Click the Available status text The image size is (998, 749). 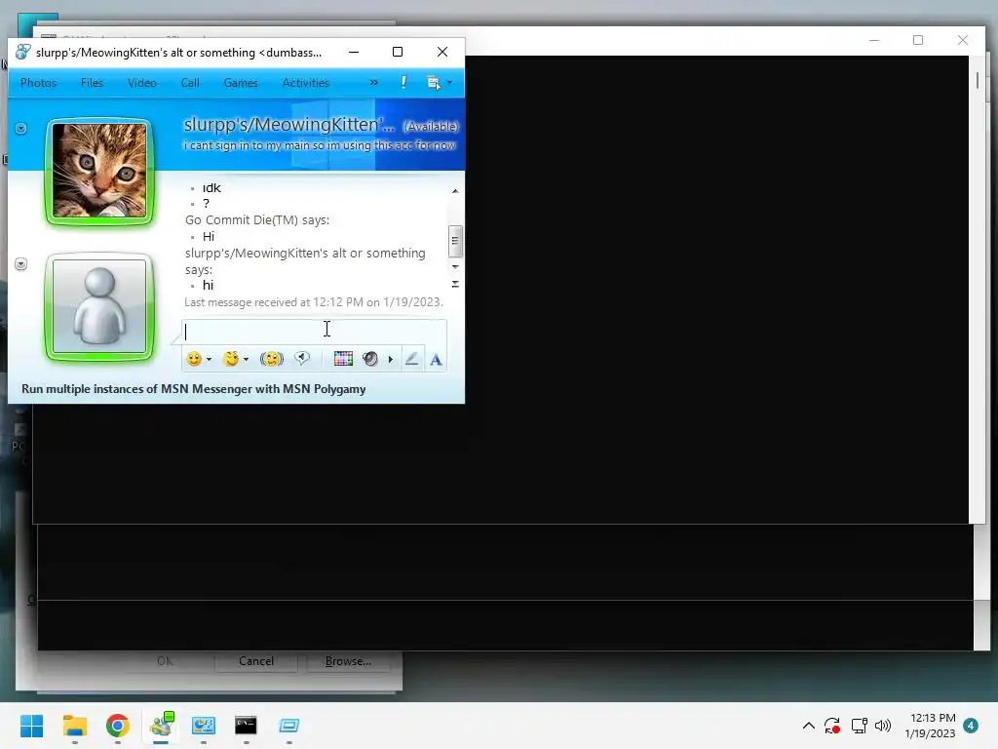coord(431,127)
